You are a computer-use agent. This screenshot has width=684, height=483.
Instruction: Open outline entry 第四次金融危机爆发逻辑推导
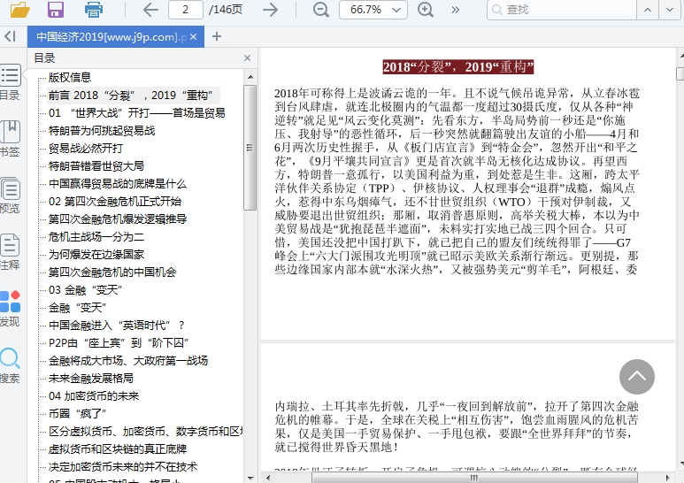click(x=118, y=218)
